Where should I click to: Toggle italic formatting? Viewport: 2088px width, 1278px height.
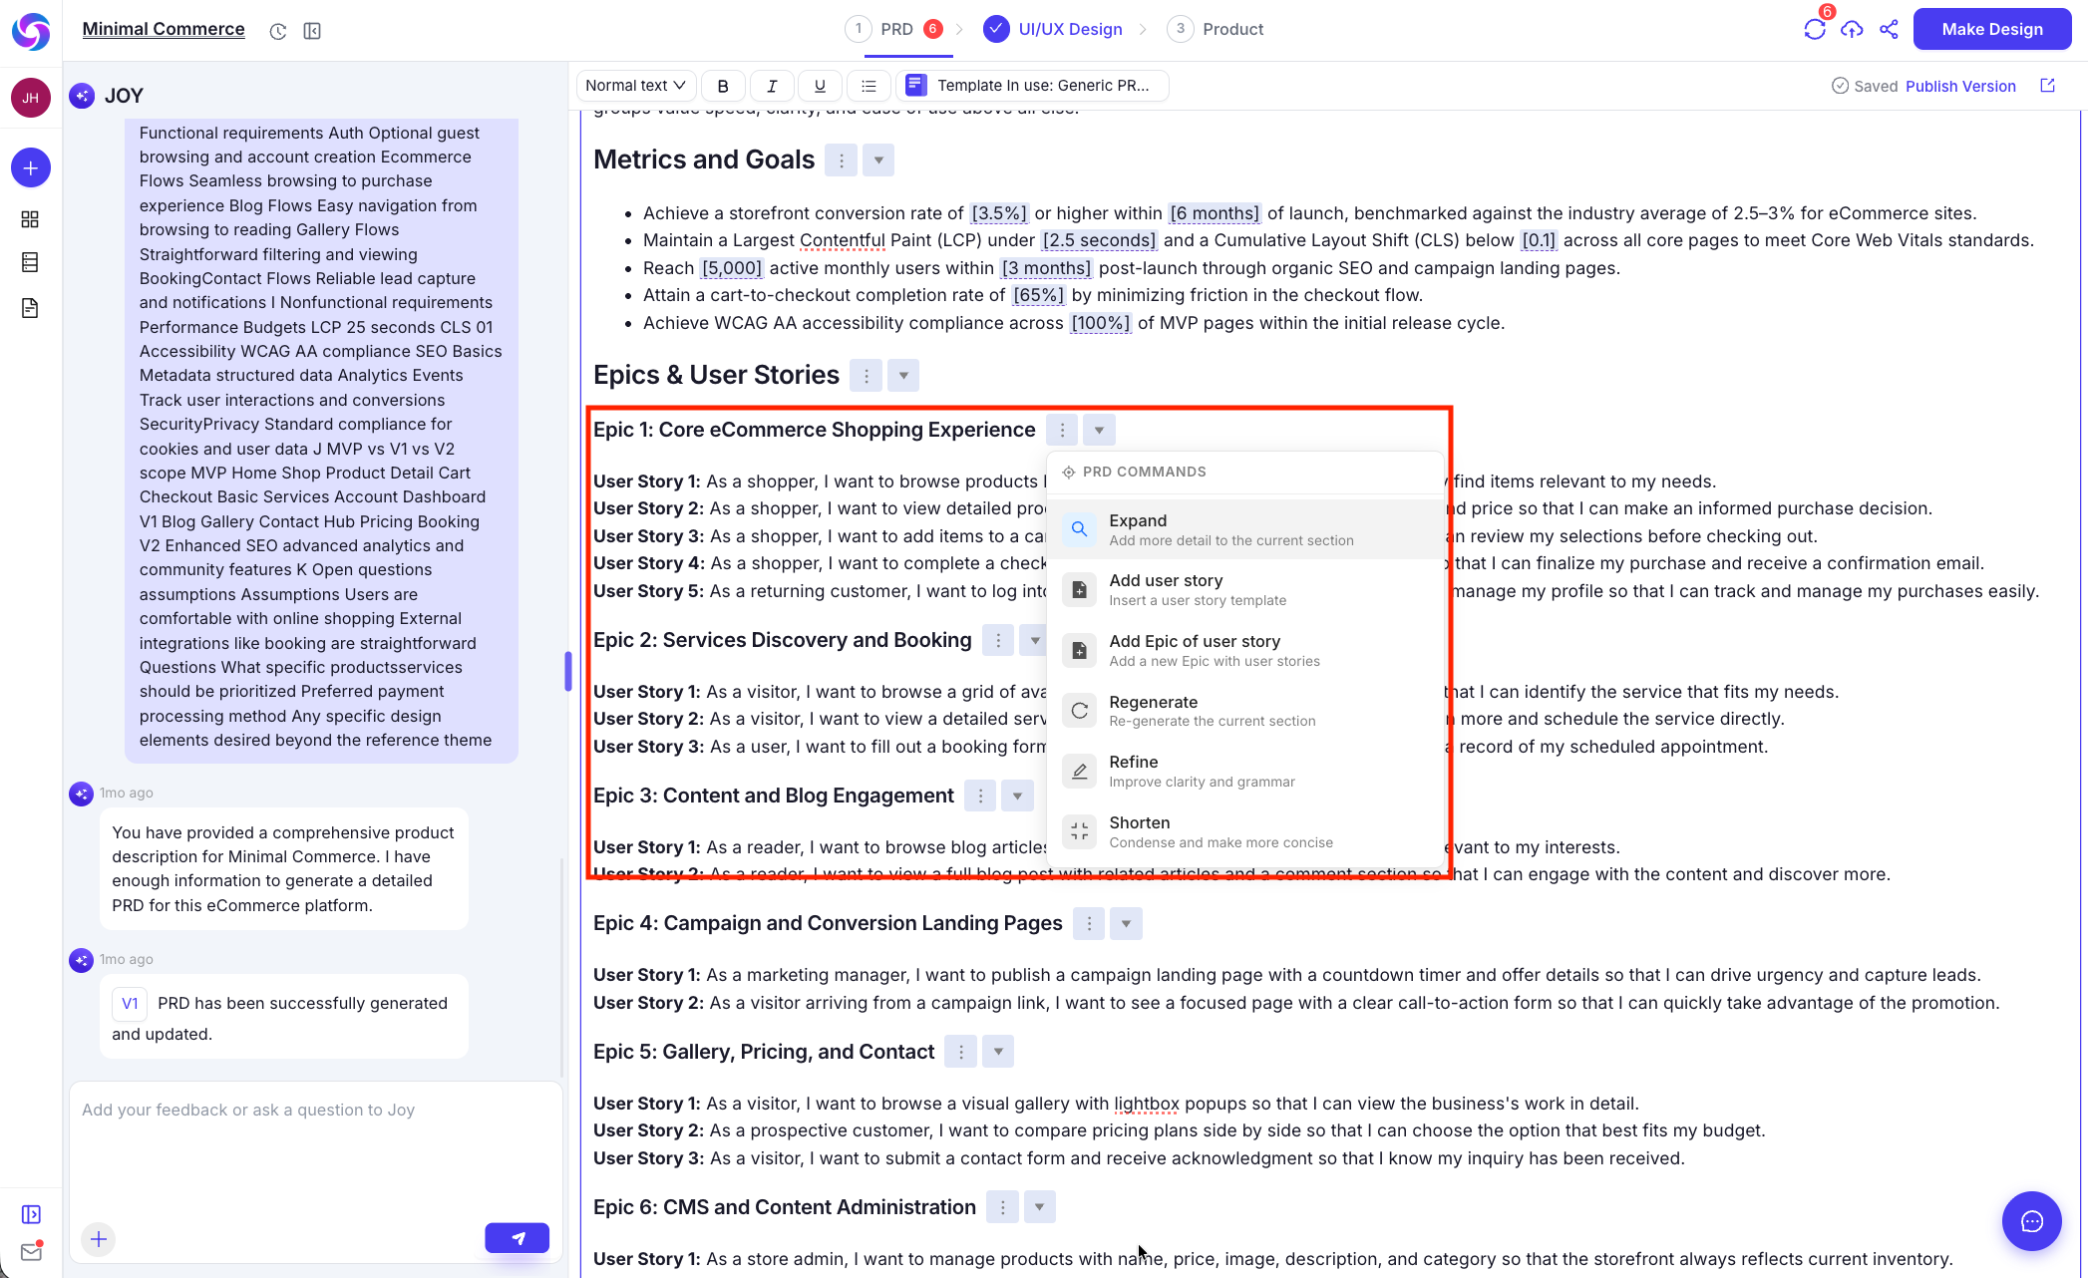tap(771, 86)
